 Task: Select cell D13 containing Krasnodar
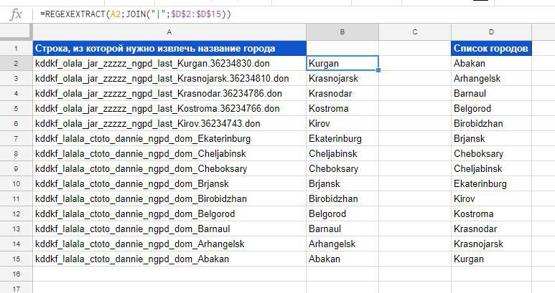click(x=491, y=229)
